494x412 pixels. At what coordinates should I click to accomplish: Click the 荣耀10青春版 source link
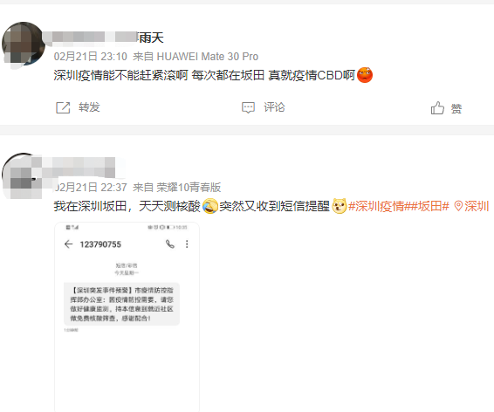pyautogui.click(x=189, y=188)
